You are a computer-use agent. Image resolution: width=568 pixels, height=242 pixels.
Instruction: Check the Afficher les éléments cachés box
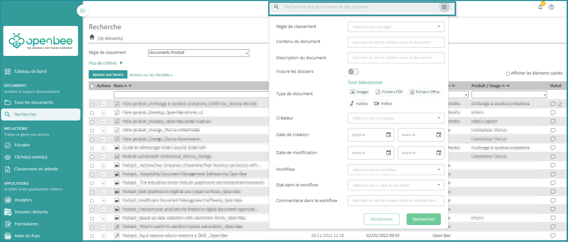click(508, 74)
